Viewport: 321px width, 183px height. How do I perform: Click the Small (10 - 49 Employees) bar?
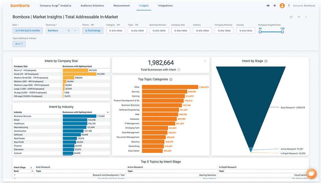[x=79, y=74]
